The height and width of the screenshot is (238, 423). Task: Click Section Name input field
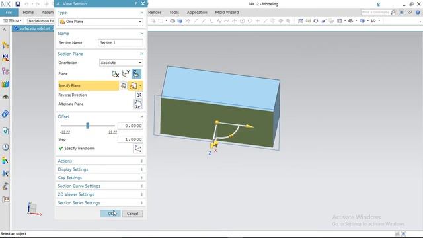tap(120, 42)
